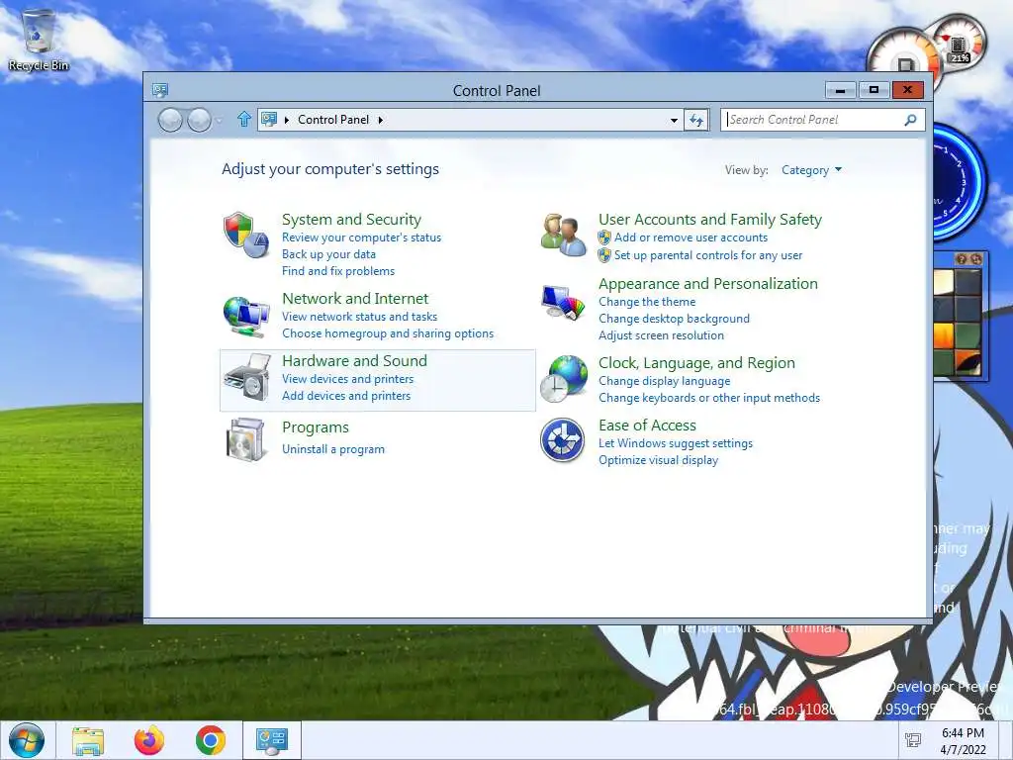Open Clock, Language, and Region category
Viewport: 1013px width, 760px height.
click(x=696, y=362)
